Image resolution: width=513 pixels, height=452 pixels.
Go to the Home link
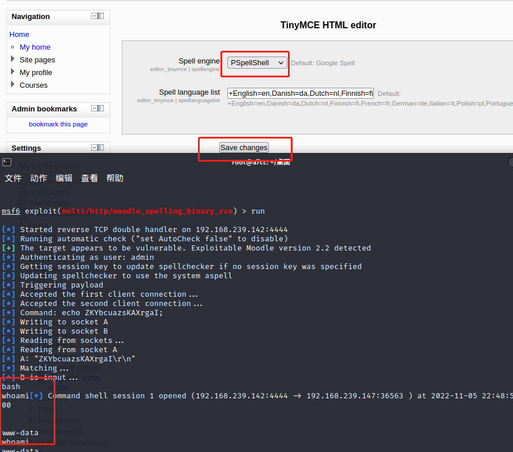click(19, 35)
